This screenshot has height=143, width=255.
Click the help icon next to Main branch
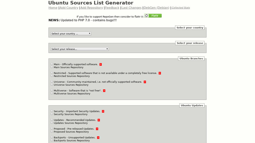(x=100, y=65)
